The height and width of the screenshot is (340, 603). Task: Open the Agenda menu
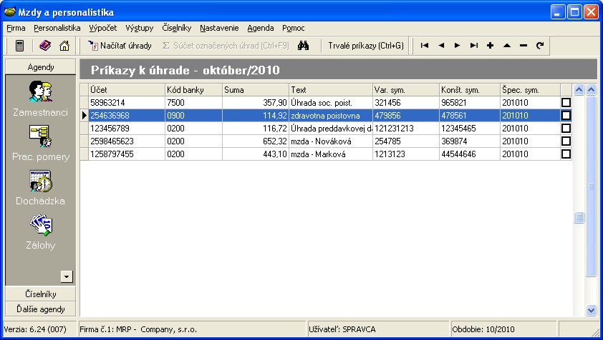point(261,28)
